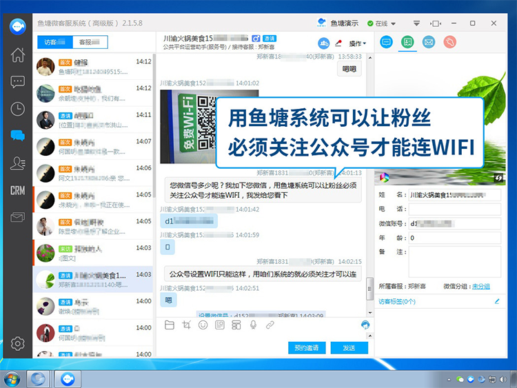The width and height of the screenshot is (517, 388).
Task: Open the red circular tab in right panel
Action: 449,42
